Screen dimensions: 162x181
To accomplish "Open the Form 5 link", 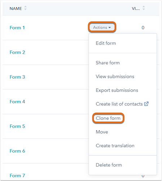I will 17,126.
